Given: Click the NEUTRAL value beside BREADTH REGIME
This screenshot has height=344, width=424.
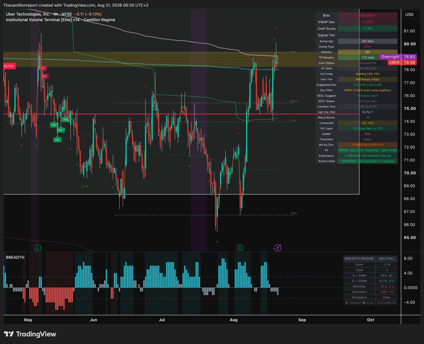Looking at the screenshot, I should 387,259.
